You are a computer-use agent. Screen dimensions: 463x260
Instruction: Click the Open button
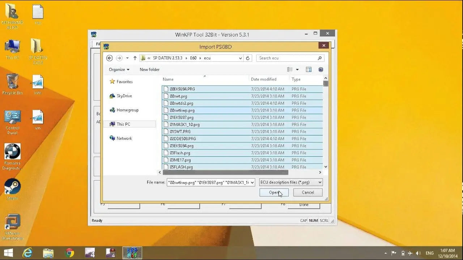[x=274, y=192]
